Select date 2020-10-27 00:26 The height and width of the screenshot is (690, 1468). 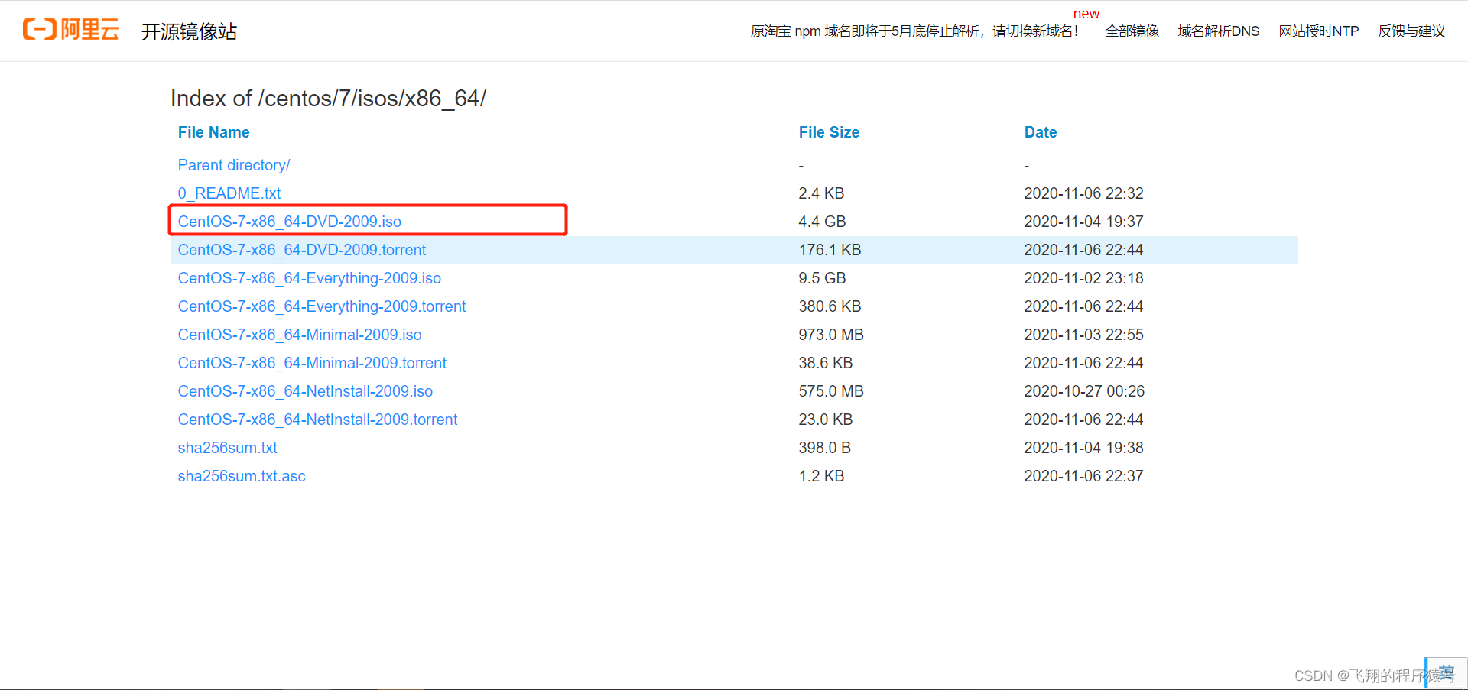tap(1084, 391)
